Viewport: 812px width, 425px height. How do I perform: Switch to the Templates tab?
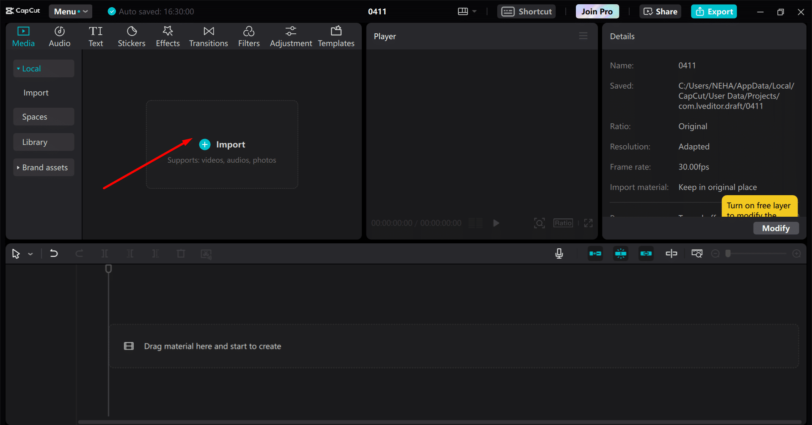click(336, 36)
